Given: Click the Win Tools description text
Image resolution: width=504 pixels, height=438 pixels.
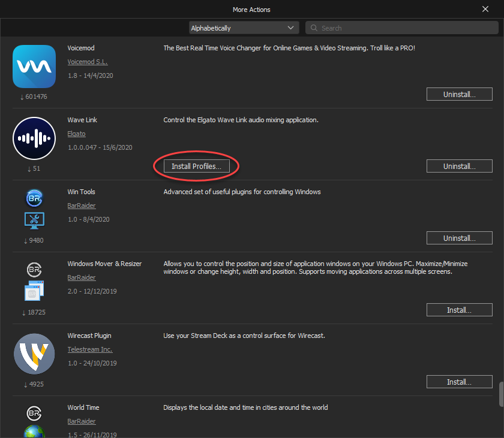Looking at the screenshot, I should point(242,192).
